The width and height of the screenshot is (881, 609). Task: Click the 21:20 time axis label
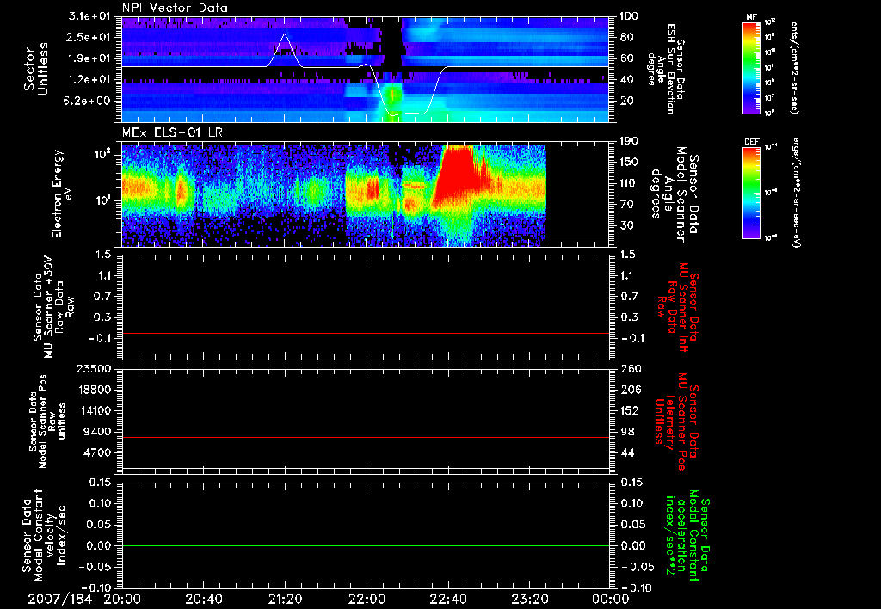[285, 600]
